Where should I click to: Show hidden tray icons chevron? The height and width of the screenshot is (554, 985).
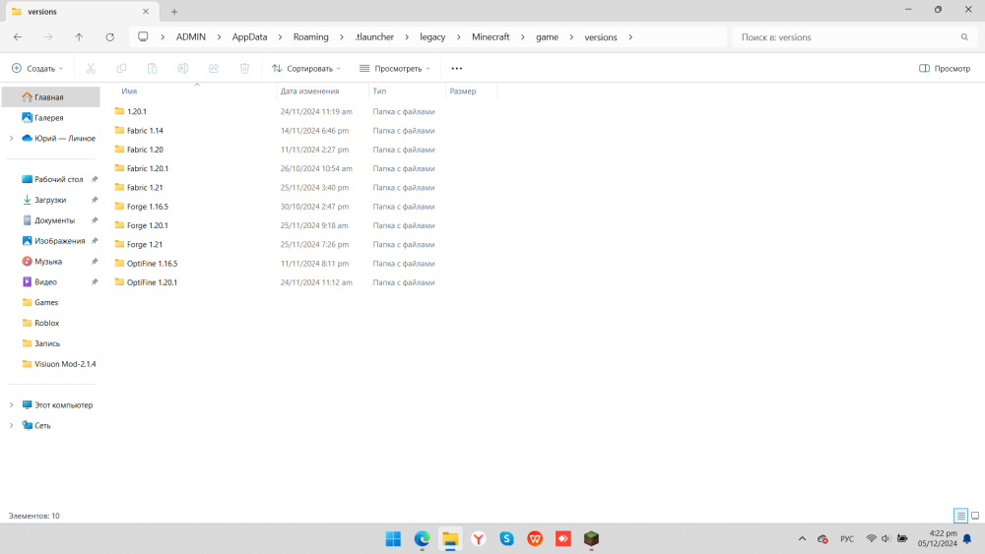802,539
